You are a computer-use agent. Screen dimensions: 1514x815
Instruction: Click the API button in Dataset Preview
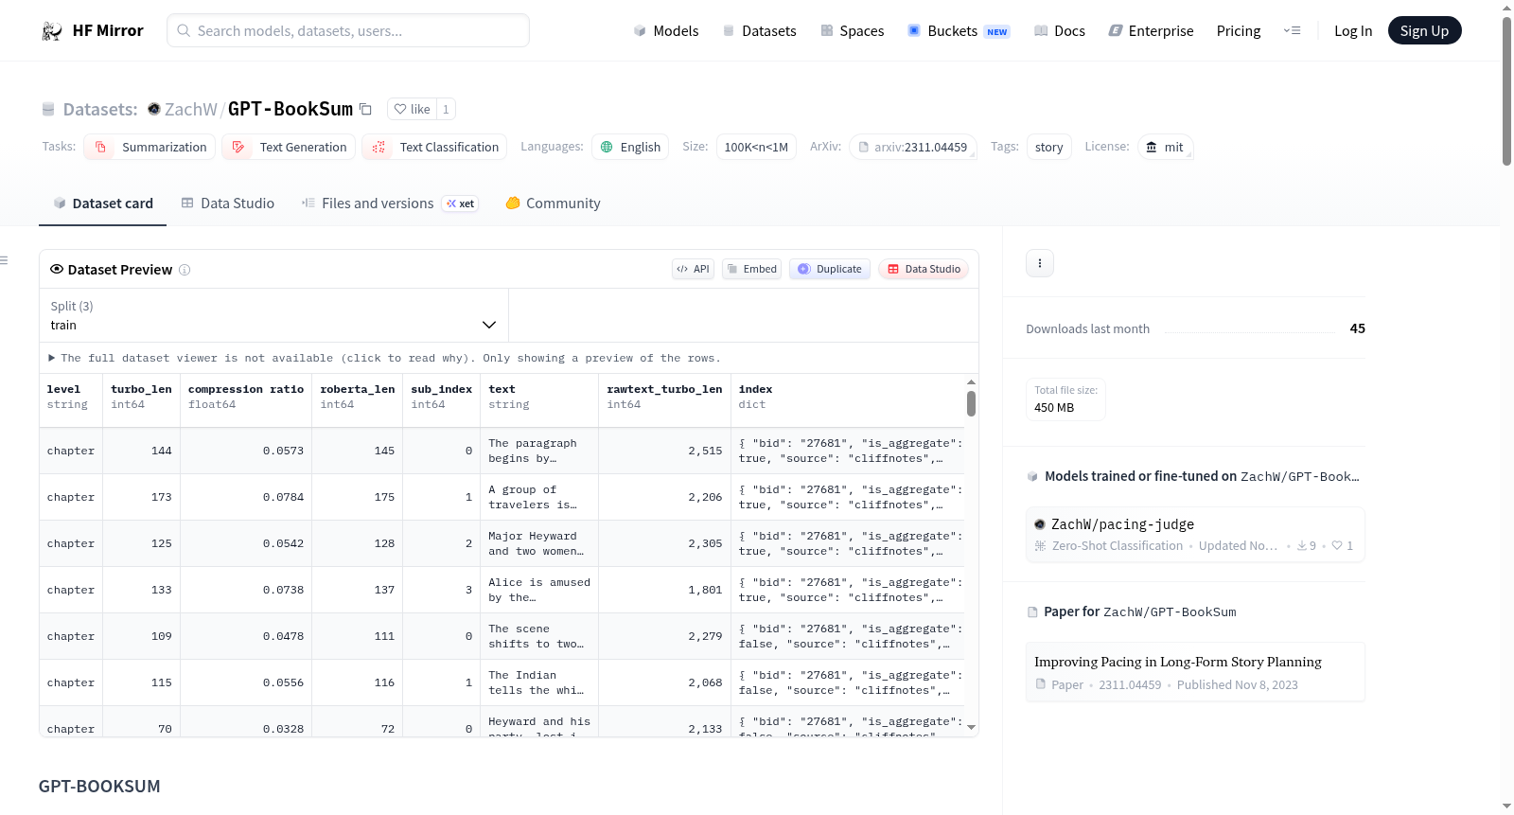click(693, 269)
